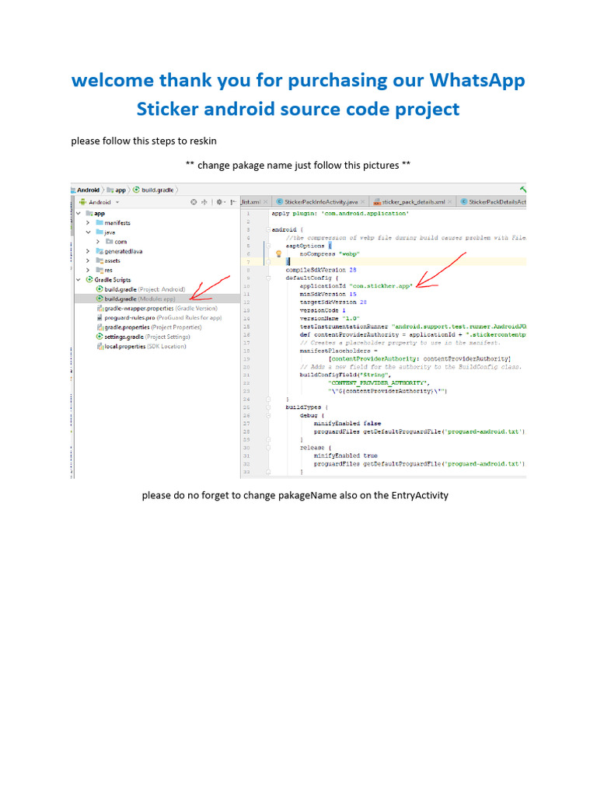597x796 pixels.
Task: Close the sticker_pack_details.xml tab
Action: point(450,202)
